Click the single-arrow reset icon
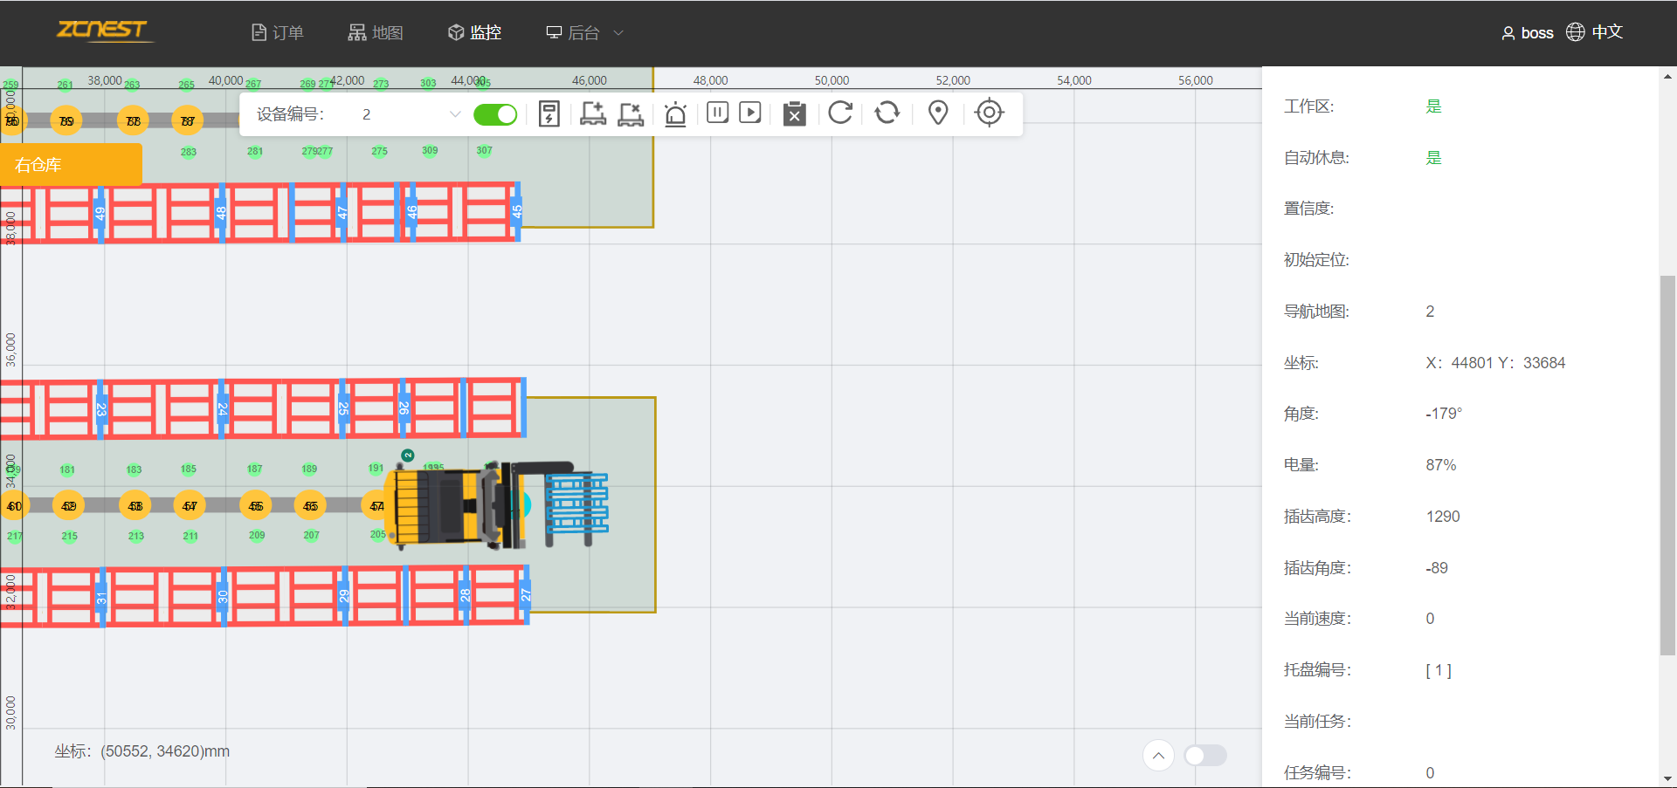This screenshot has height=788, width=1677. (x=840, y=113)
